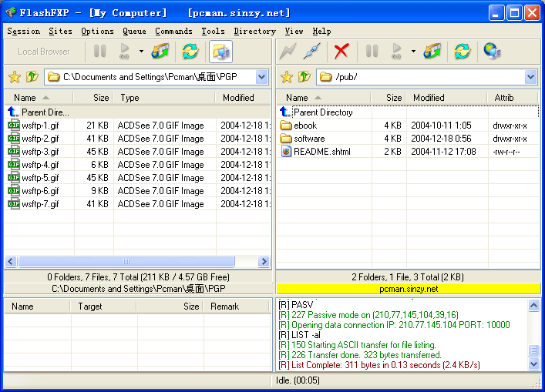Start remote pane queue transfer (Go)
The width and height of the screenshot is (545, 392).
396,52
